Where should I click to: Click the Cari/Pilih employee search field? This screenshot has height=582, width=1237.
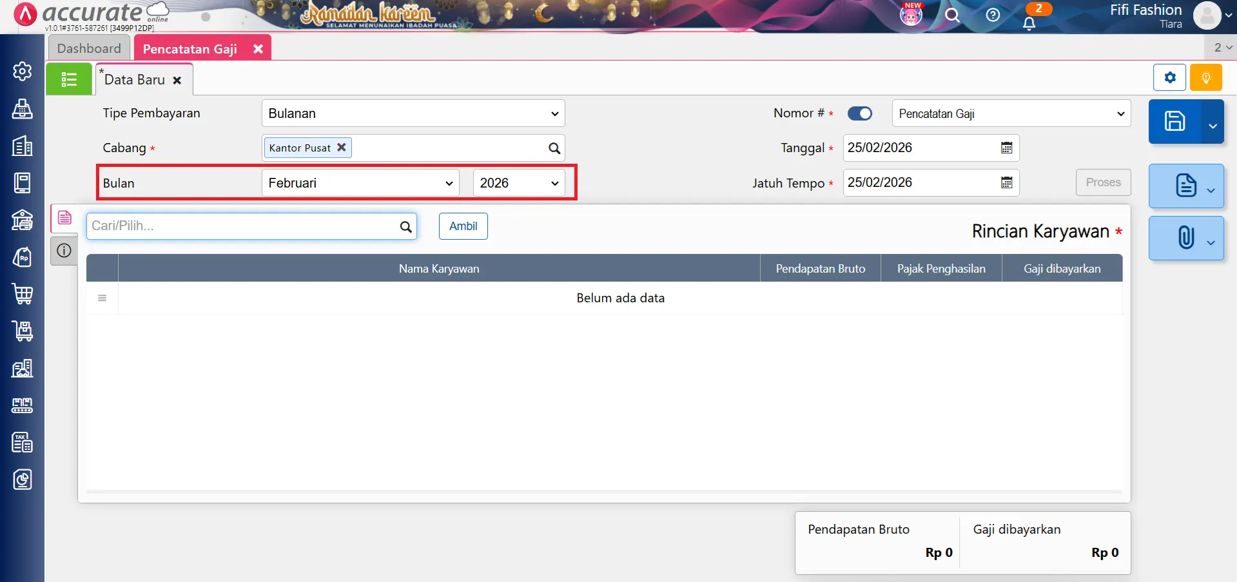[x=244, y=226]
